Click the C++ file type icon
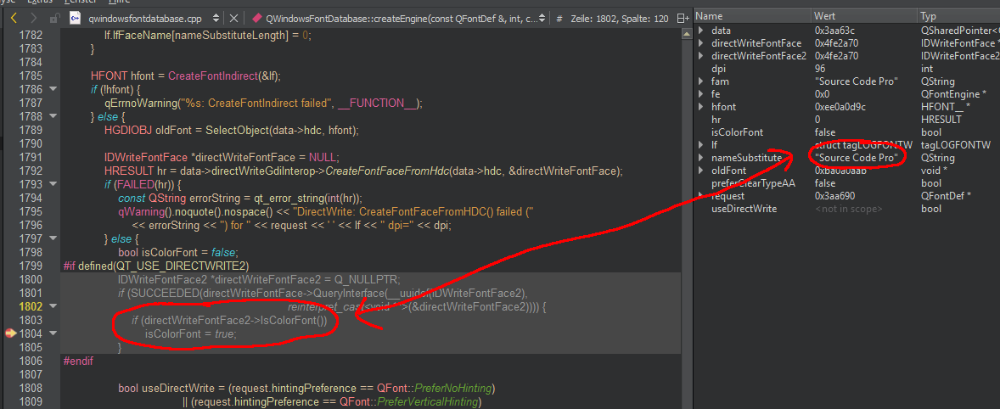Screen dimensions: 1000x409 point(74,18)
